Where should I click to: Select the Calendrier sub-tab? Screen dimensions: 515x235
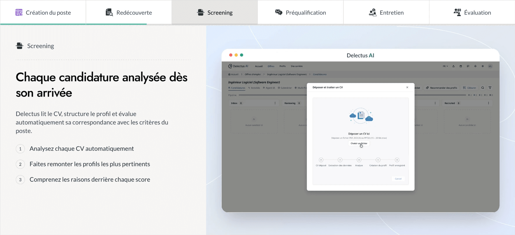[285, 88]
